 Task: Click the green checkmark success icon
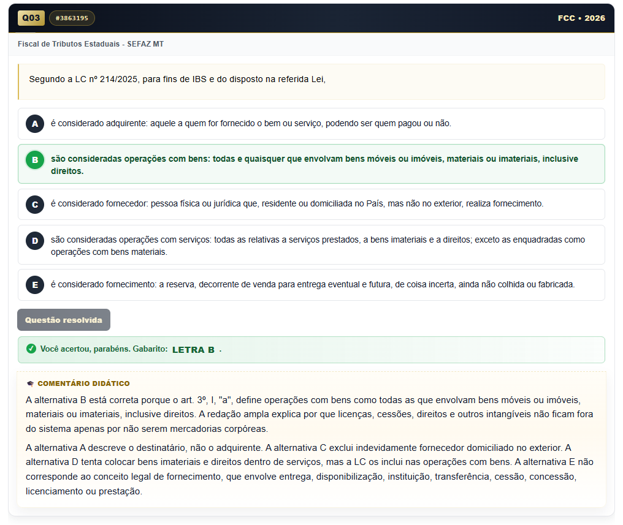31,349
